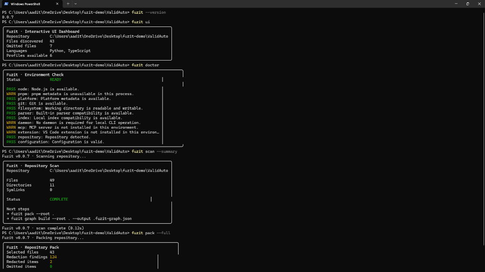
Task: Click the version output '0.0.7'
Action: click(8, 18)
